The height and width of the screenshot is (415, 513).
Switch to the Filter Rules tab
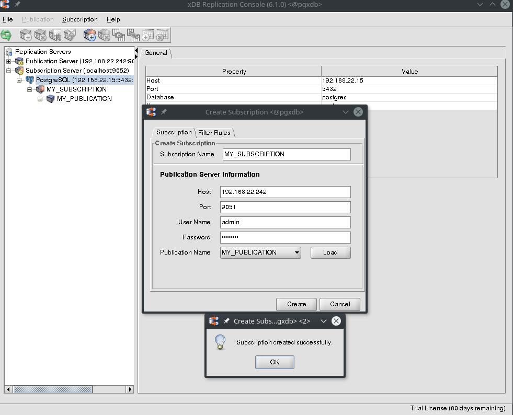click(x=214, y=132)
